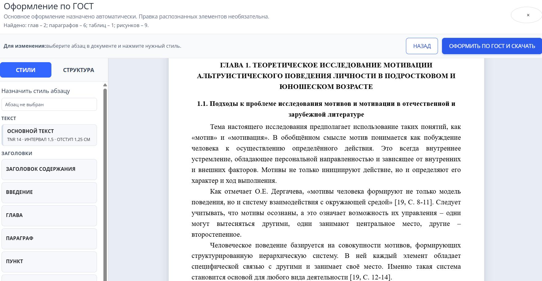Viewport: 542px width, 281px height.
Task: Click the НАЗАД button
Action: click(422, 46)
